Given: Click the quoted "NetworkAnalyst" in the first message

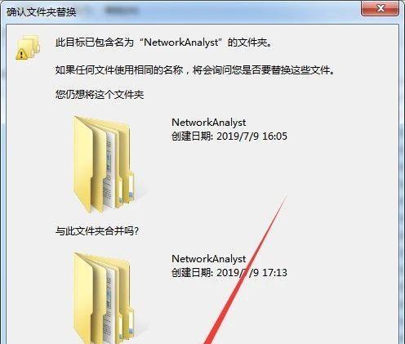Looking at the screenshot, I should click(181, 42).
